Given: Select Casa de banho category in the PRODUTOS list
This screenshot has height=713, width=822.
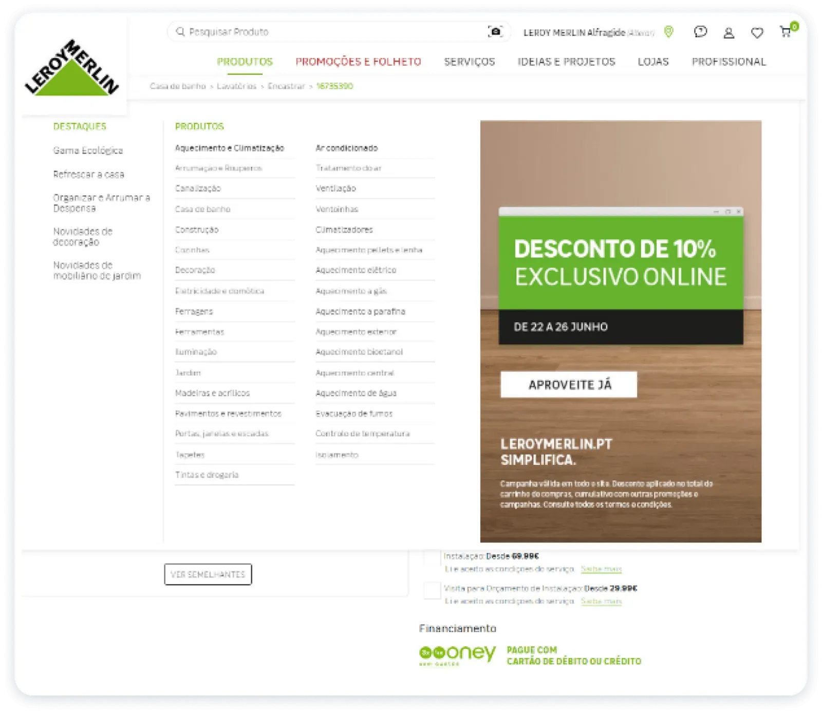Looking at the screenshot, I should point(202,209).
